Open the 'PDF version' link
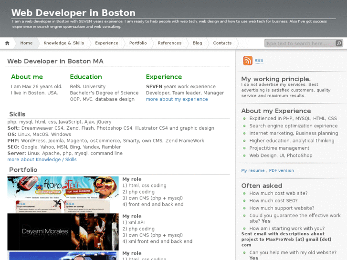Viewport: 347px width, 260px height. [x=281, y=171]
